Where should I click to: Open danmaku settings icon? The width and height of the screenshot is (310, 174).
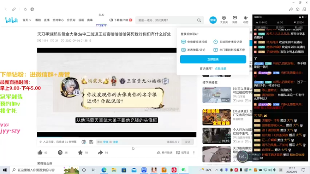[x=91, y=142]
